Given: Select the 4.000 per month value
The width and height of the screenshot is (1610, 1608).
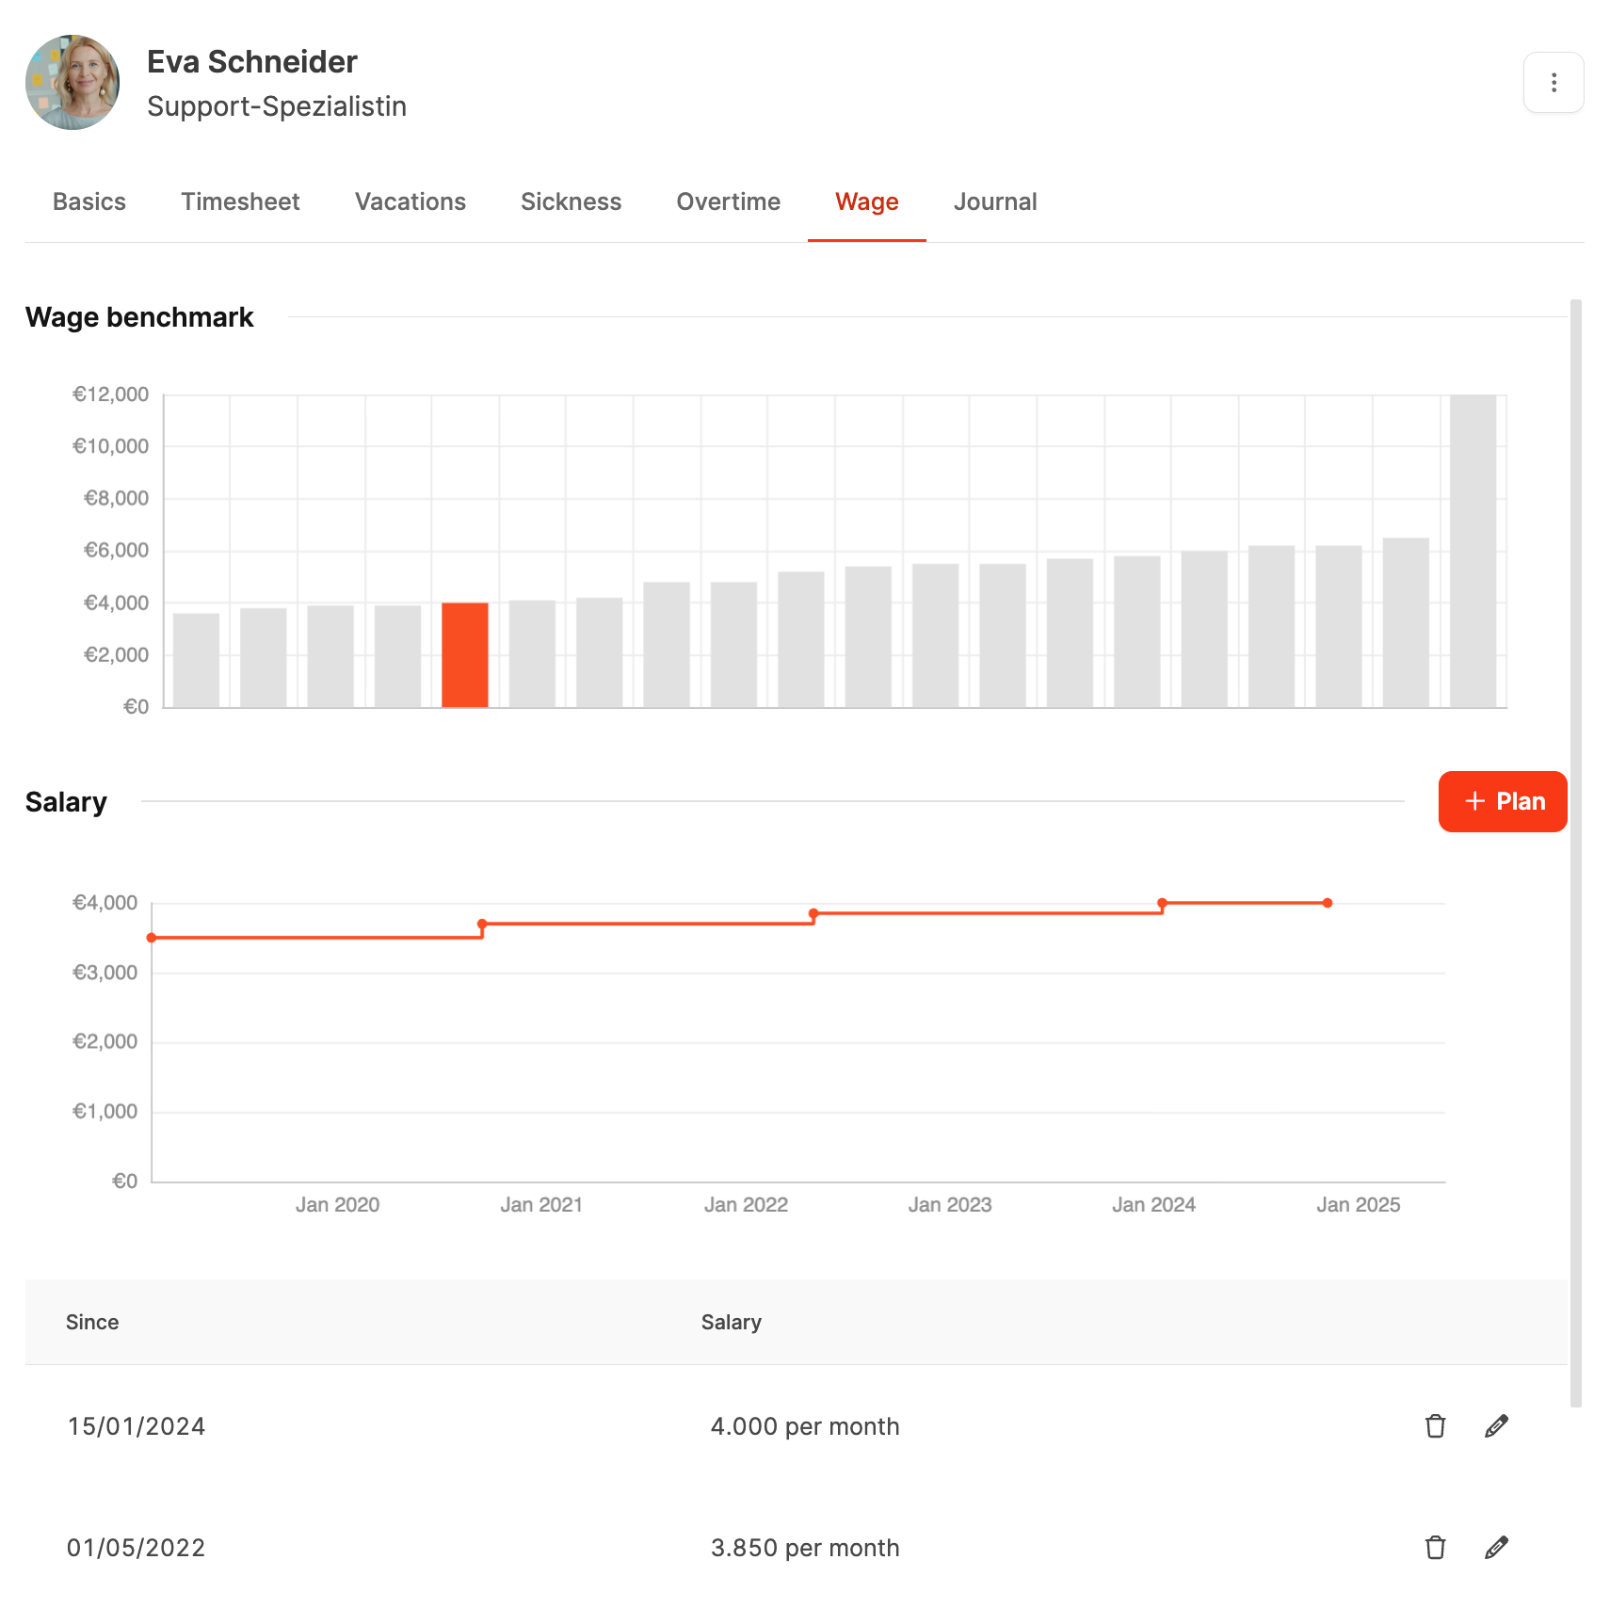Looking at the screenshot, I should click(x=805, y=1426).
